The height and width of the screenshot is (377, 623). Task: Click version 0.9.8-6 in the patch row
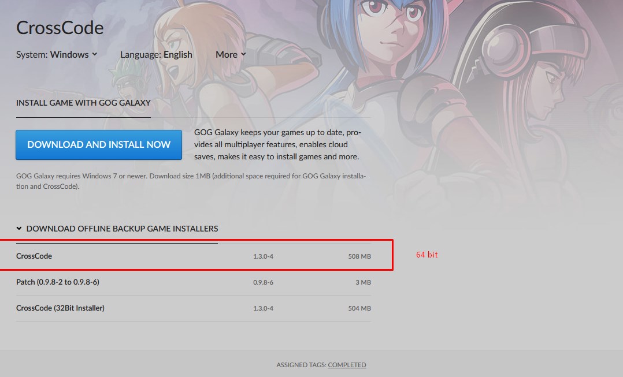[263, 282]
